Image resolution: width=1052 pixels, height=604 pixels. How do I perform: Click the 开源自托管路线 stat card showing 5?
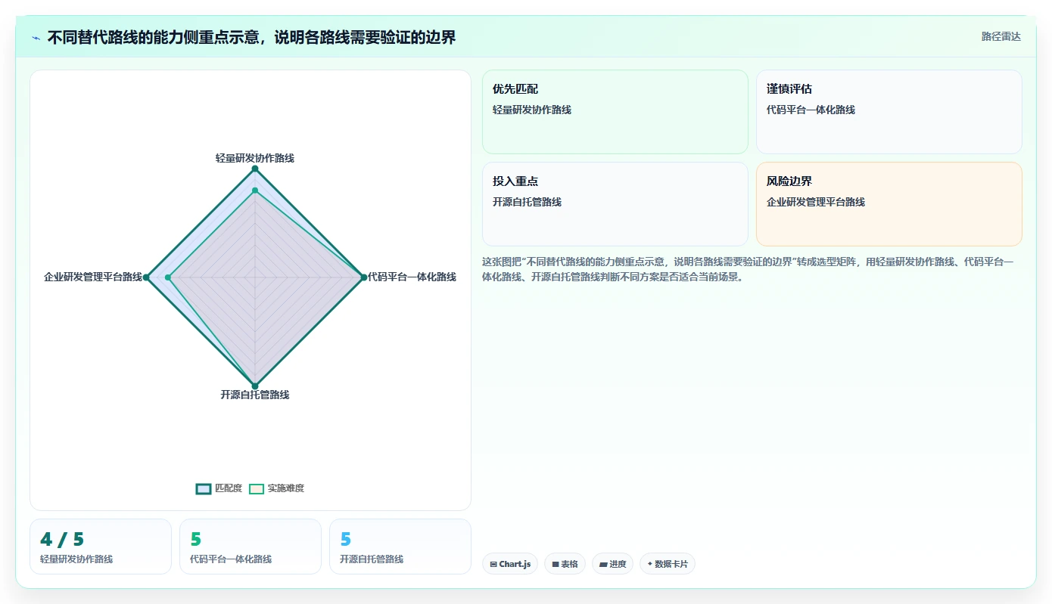[400, 547]
